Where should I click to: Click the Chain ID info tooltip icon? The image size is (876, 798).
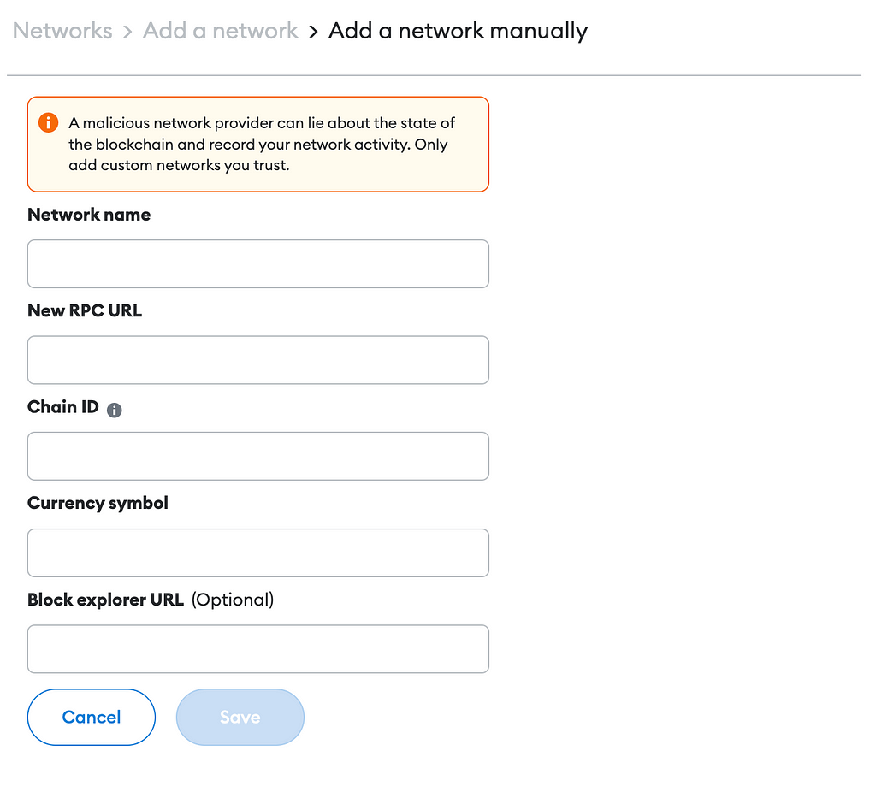coord(114,411)
